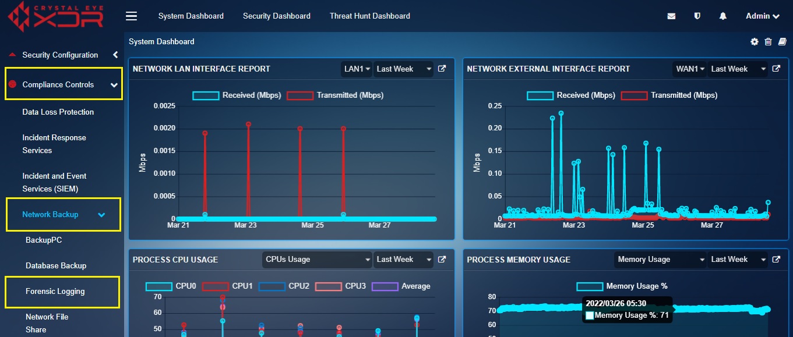The height and width of the screenshot is (337, 793).
Task: Open Process CPU Usage external link icon
Action: coord(442,260)
